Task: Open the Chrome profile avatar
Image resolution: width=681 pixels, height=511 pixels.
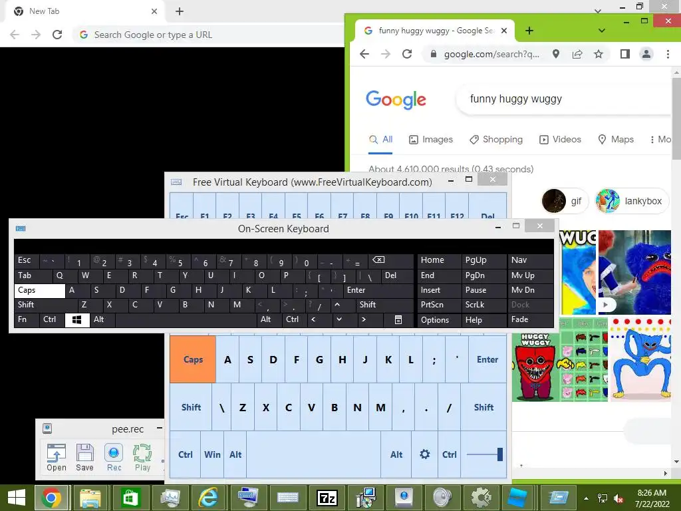Action: click(646, 54)
